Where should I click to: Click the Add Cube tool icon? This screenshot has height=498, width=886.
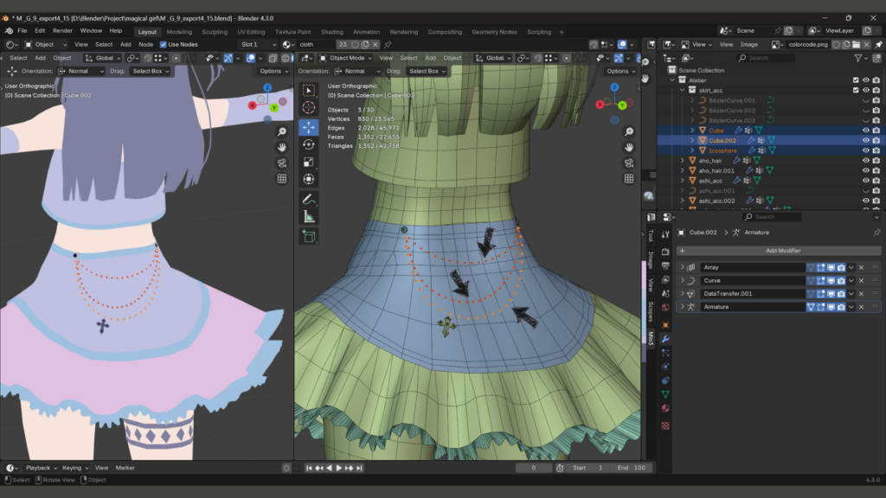click(309, 236)
